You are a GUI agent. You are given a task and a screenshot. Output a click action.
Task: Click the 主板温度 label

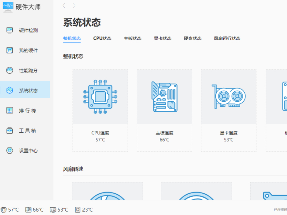(x=165, y=133)
